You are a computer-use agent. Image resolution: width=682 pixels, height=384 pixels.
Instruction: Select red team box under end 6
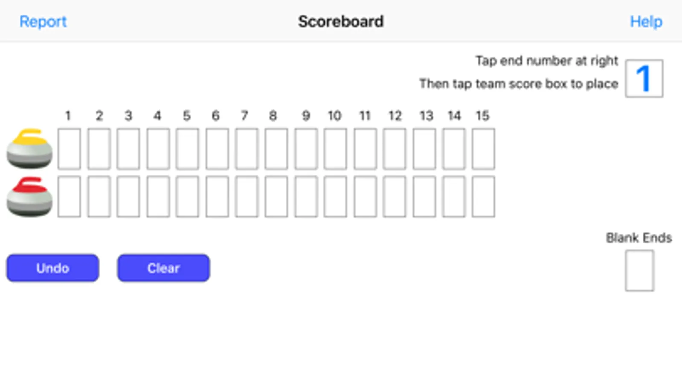217,197
